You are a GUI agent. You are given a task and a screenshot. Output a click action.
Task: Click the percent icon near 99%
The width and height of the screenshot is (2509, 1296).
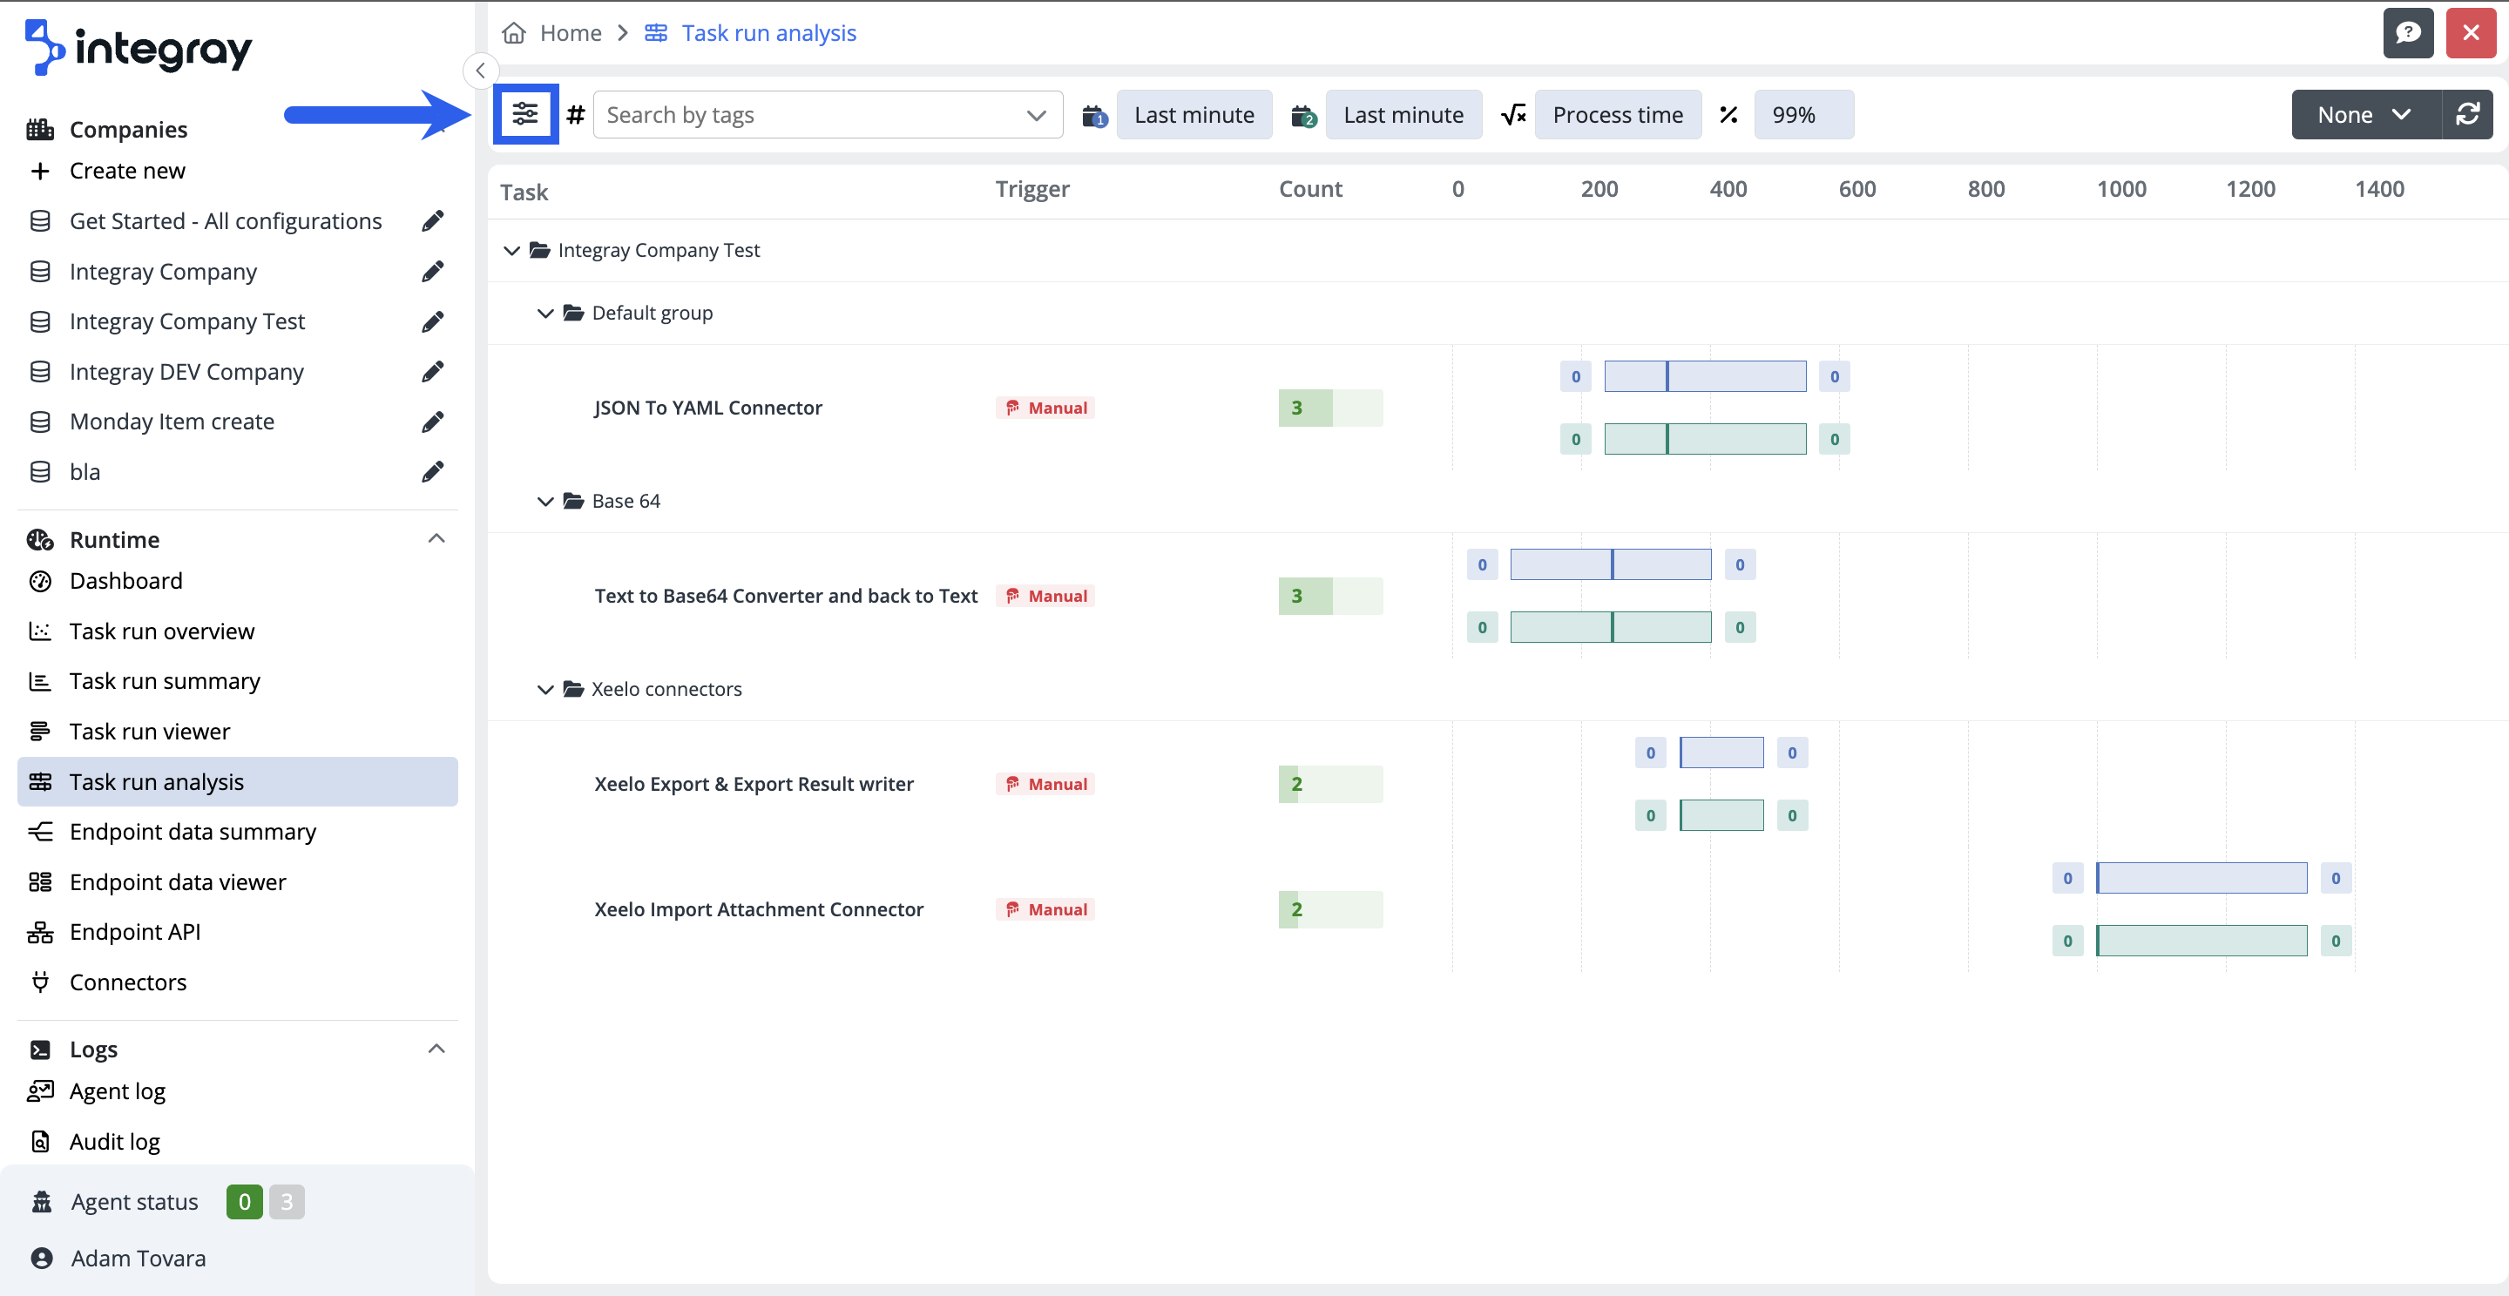[1728, 114]
